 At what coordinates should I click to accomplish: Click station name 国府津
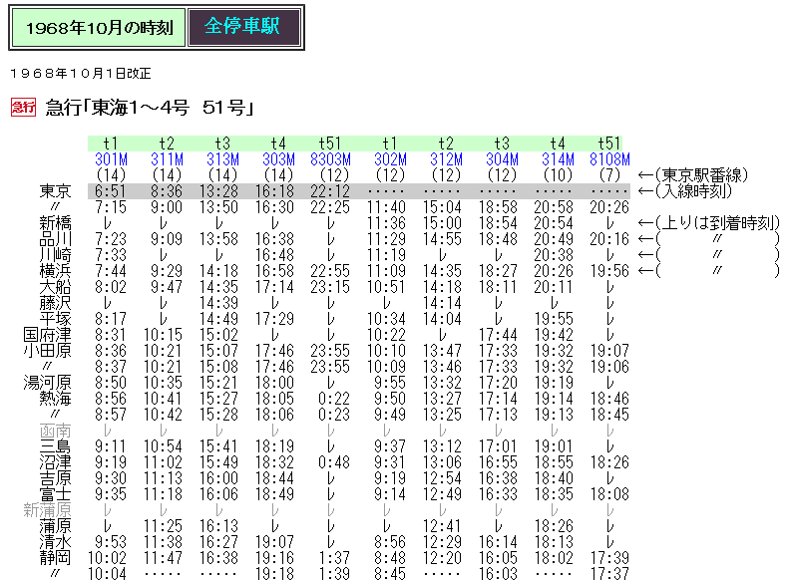(47, 335)
